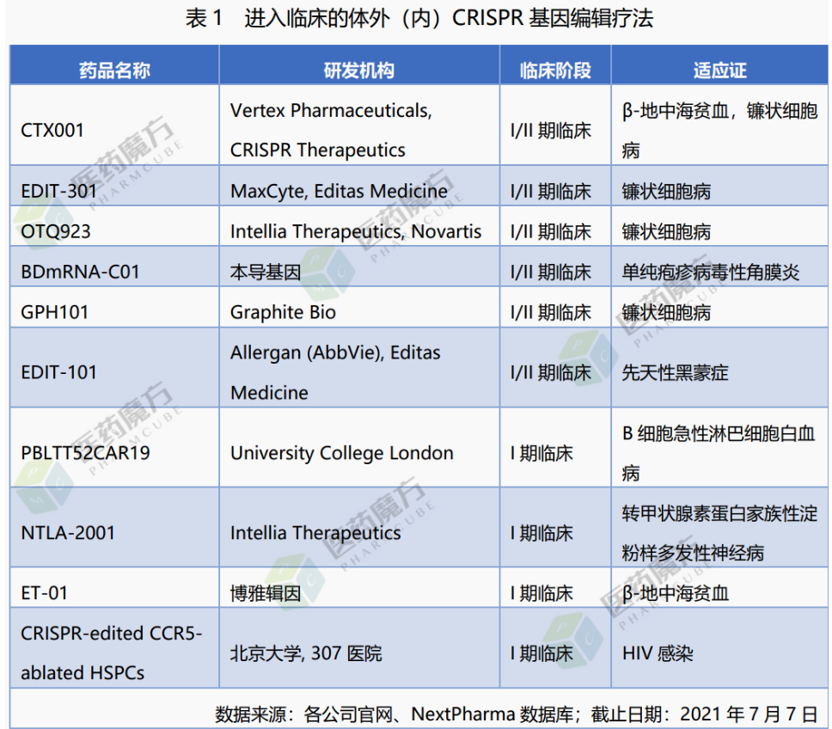Click the drug name BDmRNA-C01
Image resolution: width=832 pixels, height=729 pixels.
click(80, 272)
